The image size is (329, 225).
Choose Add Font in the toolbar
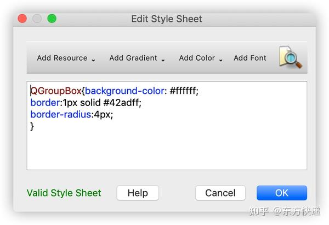click(x=250, y=58)
